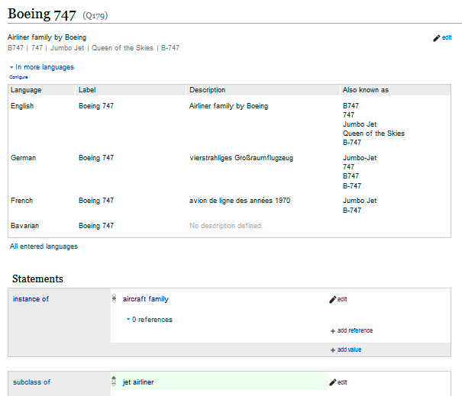Select the Bavarian language row name

pyautogui.click(x=24, y=226)
